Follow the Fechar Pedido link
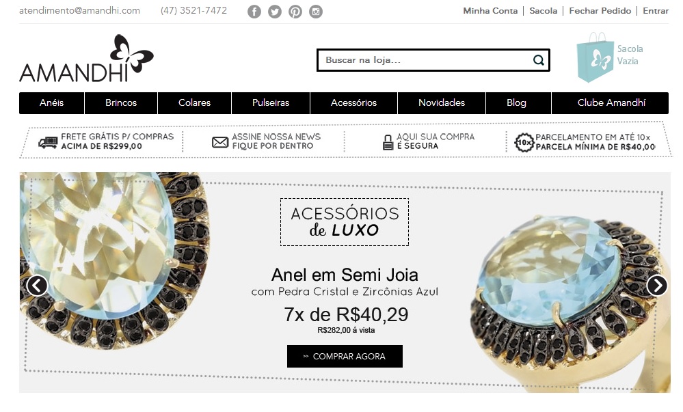The image size is (683, 412). pos(600,11)
